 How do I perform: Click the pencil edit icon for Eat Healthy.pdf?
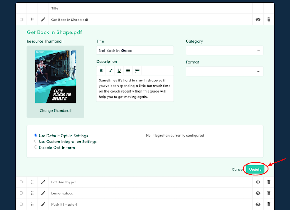[43, 182]
